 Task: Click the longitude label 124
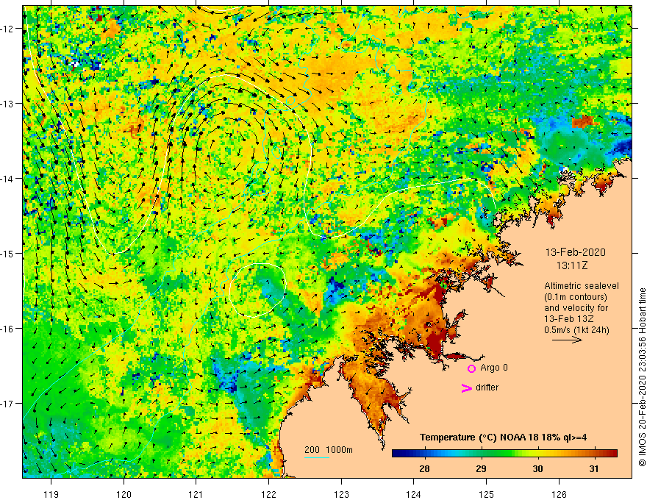click(413, 494)
